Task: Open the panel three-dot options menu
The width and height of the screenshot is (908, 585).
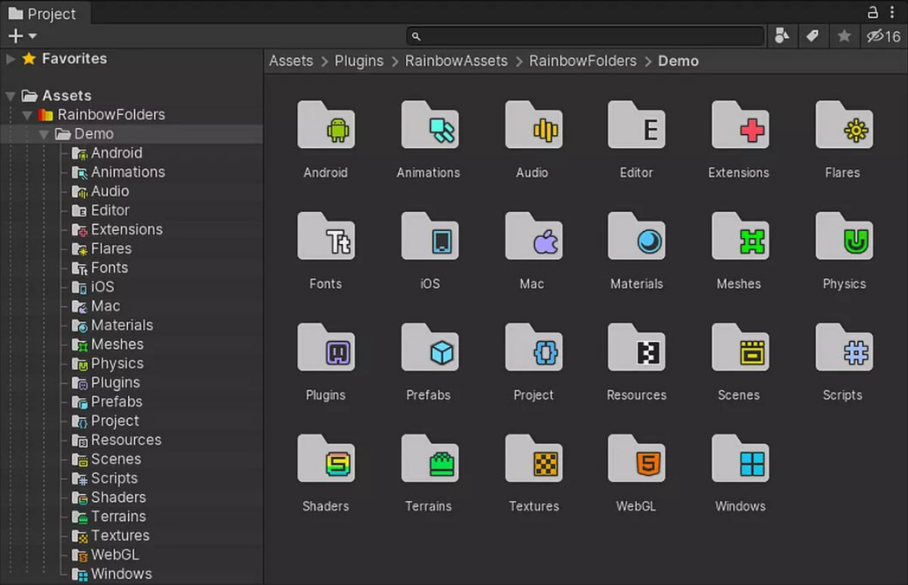Action: pos(892,12)
